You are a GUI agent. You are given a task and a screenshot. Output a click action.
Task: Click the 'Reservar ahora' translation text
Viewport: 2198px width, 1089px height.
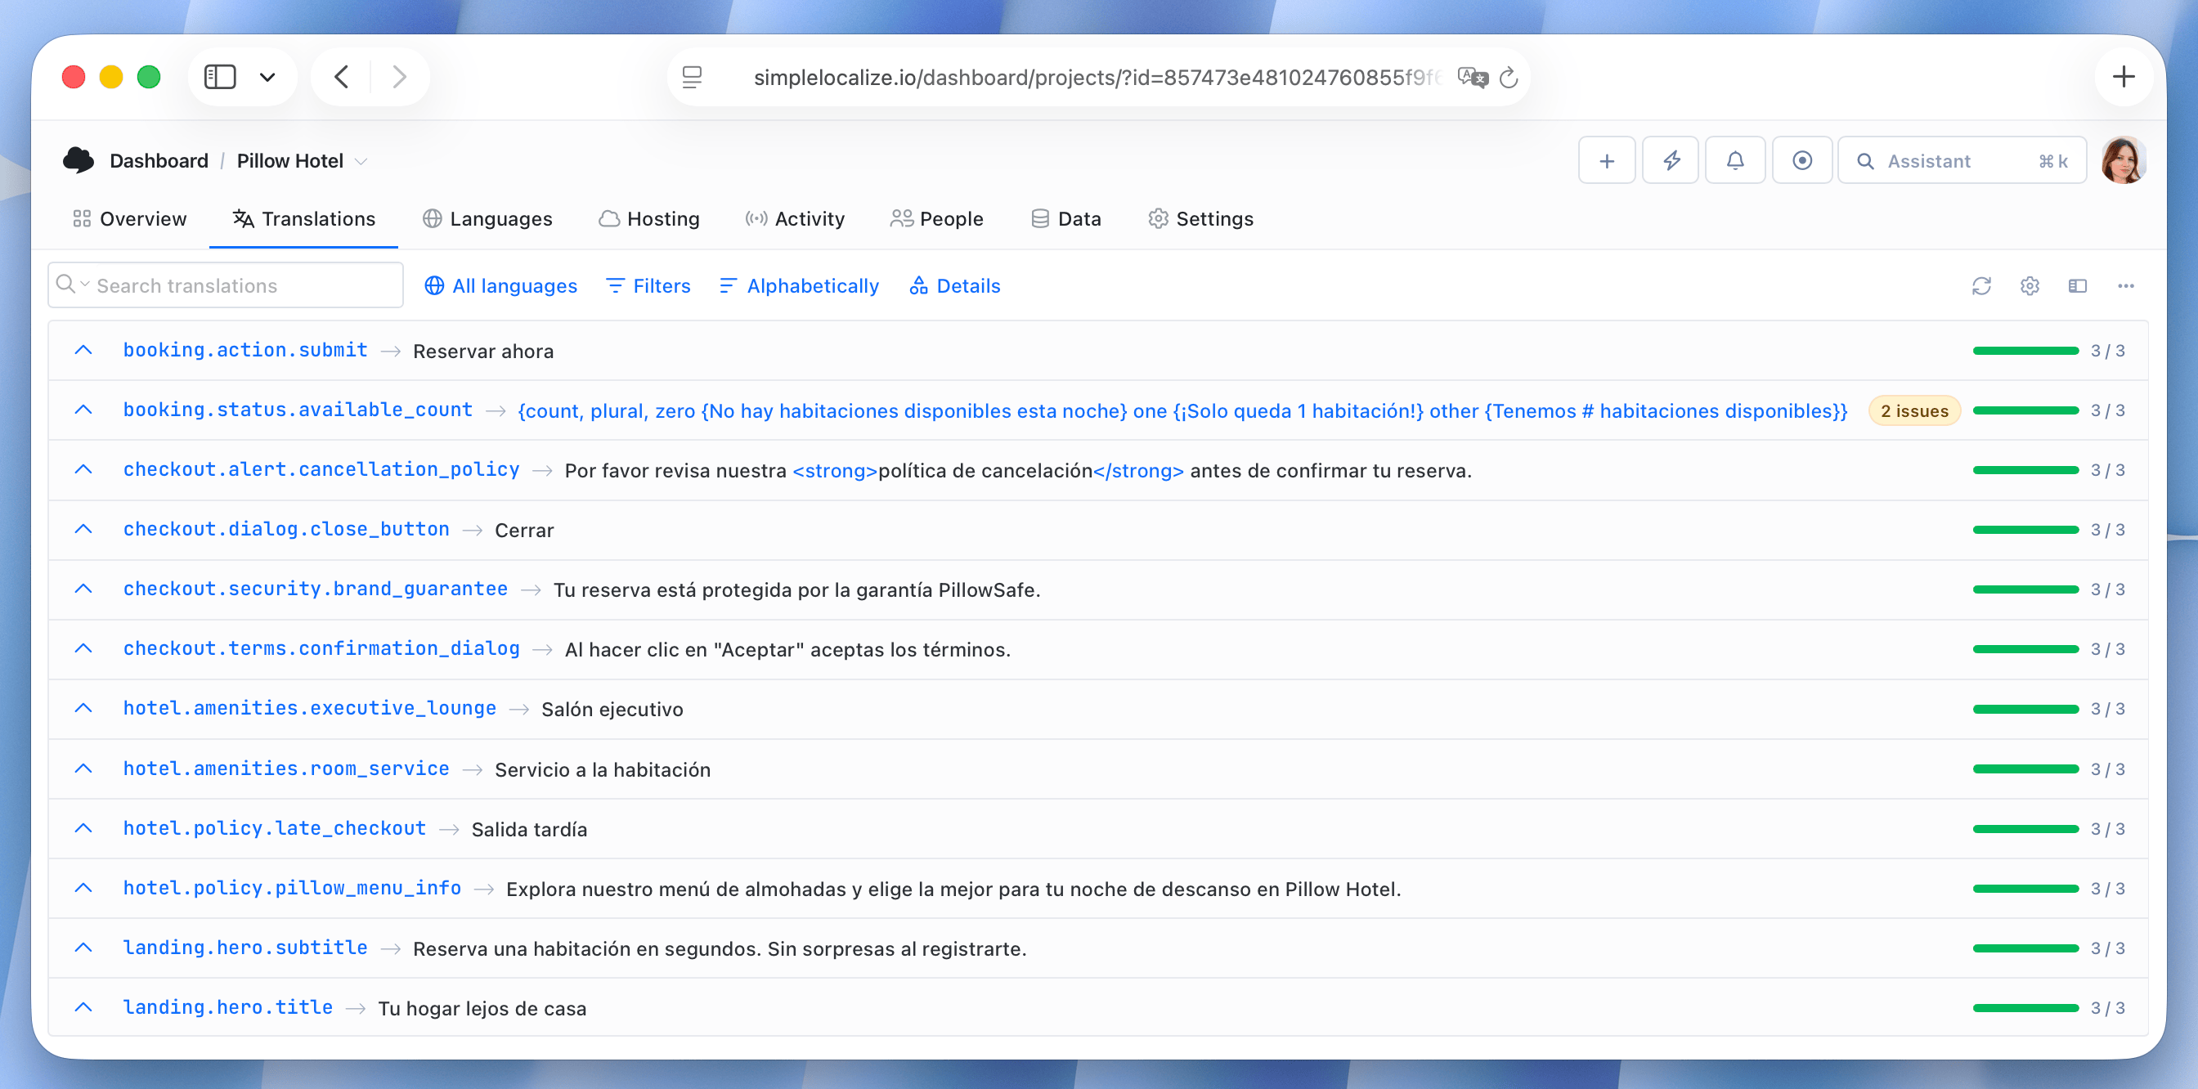tap(483, 352)
